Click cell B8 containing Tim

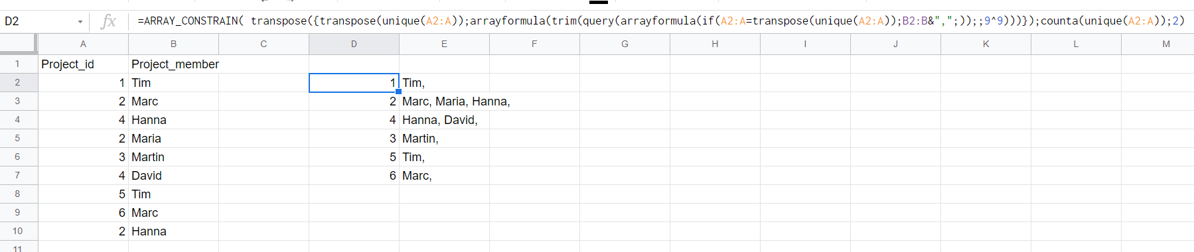tap(173, 194)
